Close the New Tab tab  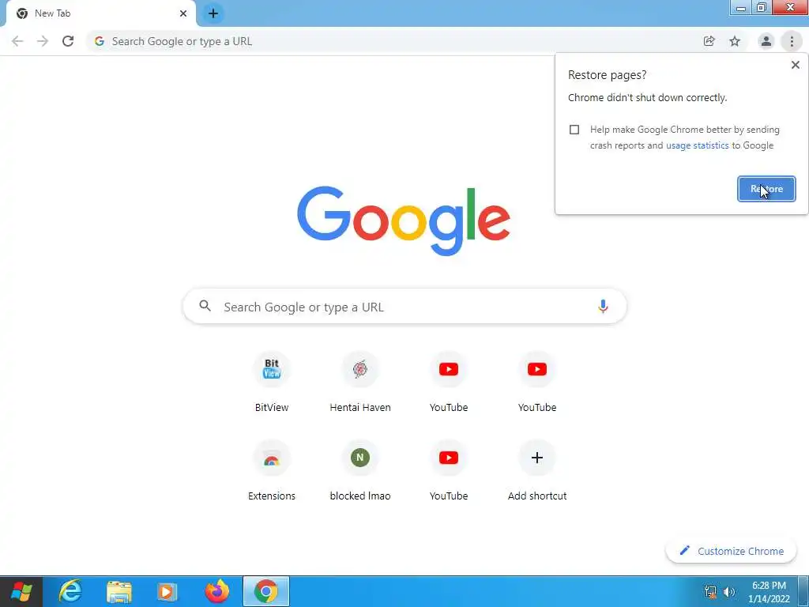pos(183,13)
